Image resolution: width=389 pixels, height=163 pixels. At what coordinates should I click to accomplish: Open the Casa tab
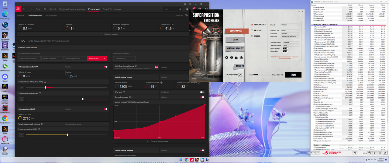tap(38, 9)
